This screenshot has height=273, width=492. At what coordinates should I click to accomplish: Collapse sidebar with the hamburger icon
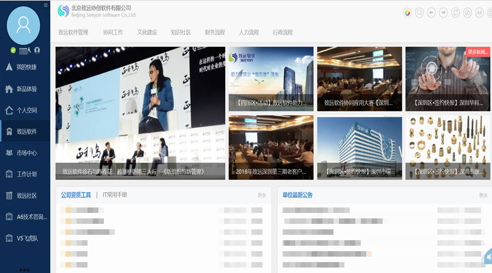[x=46, y=5]
